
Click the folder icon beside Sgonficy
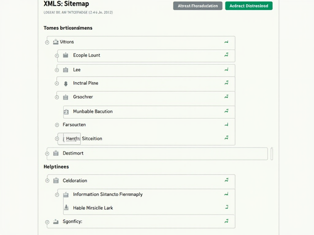[x=56, y=222]
